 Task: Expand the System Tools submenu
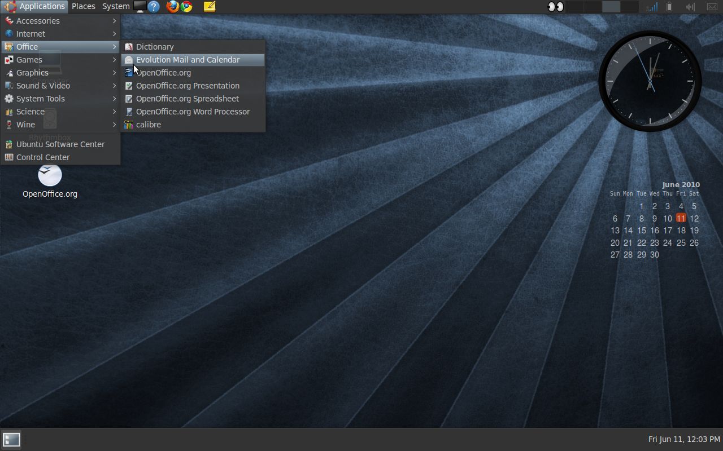[60, 99]
